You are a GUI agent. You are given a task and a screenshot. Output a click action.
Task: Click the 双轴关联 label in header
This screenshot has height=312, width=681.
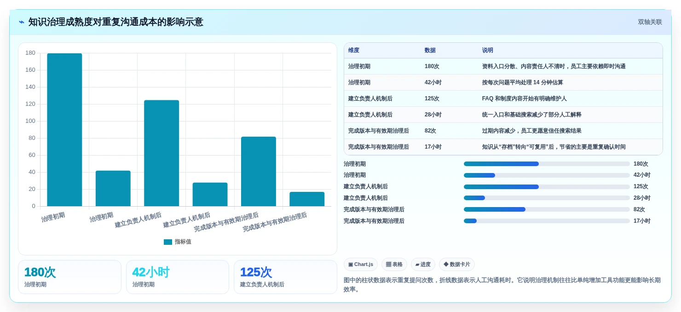(650, 22)
